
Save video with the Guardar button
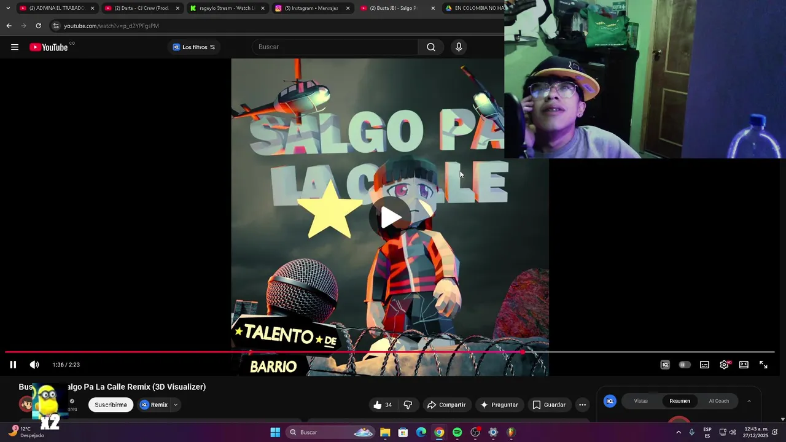click(548, 405)
